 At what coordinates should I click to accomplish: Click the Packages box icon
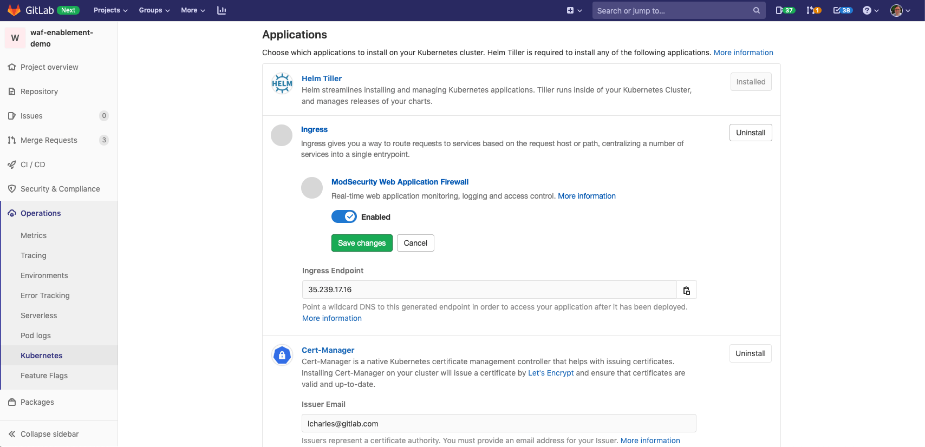coord(12,402)
